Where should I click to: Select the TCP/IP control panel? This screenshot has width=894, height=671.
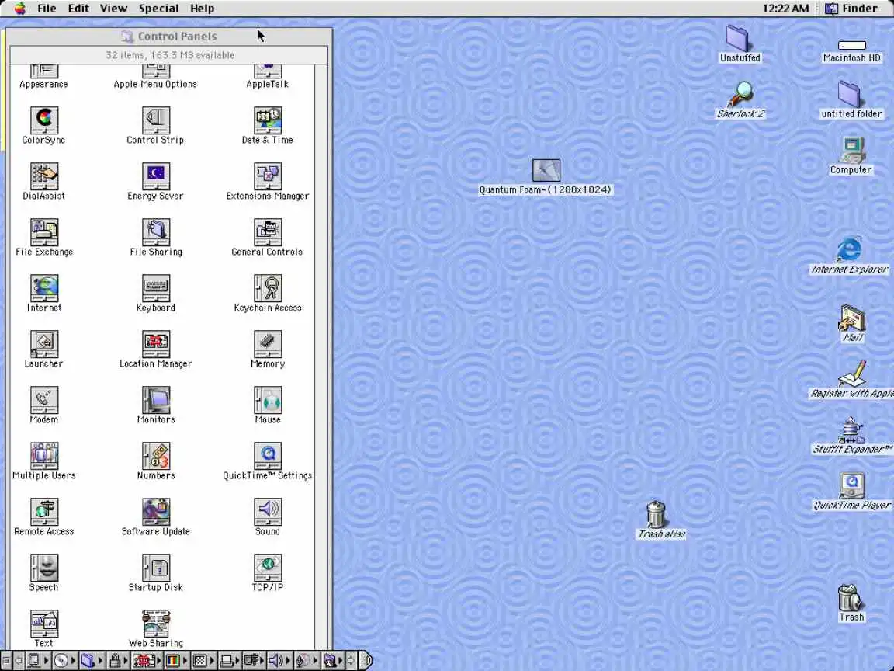(268, 568)
